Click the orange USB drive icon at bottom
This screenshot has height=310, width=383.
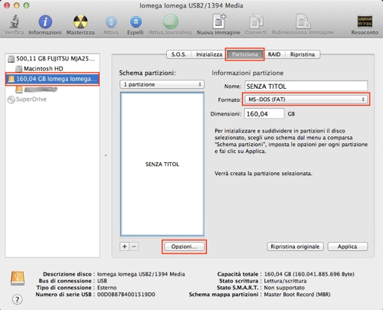[18, 278]
